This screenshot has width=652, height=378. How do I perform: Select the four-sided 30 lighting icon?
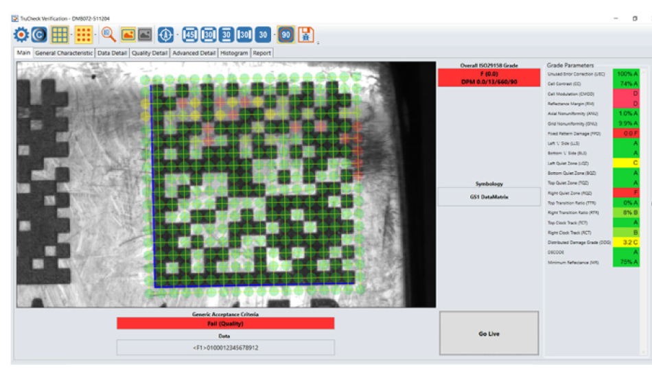coord(209,34)
